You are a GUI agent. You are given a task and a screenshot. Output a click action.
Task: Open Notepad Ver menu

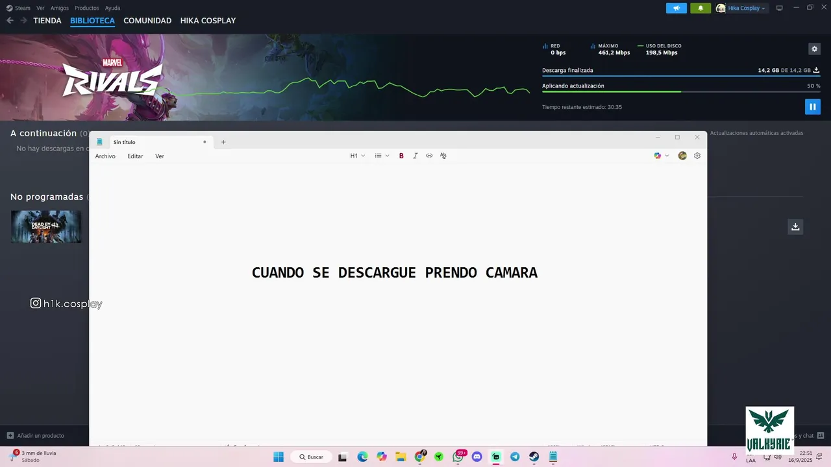pyautogui.click(x=160, y=156)
